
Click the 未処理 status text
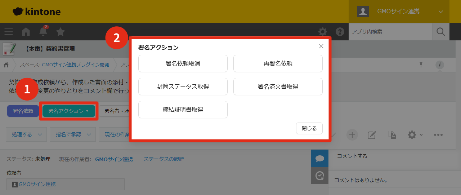43,159
